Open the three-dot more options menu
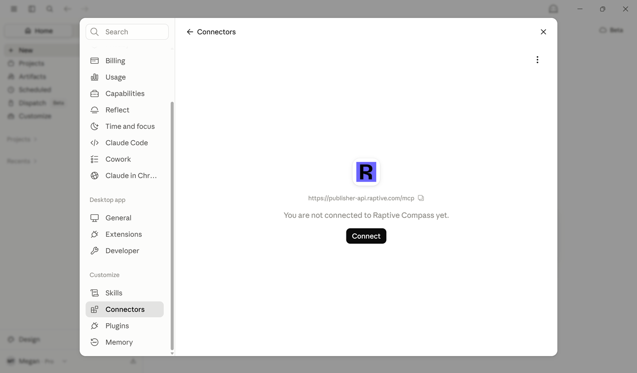Image resolution: width=637 pixels, height=373 pixels. coord(537,60)
